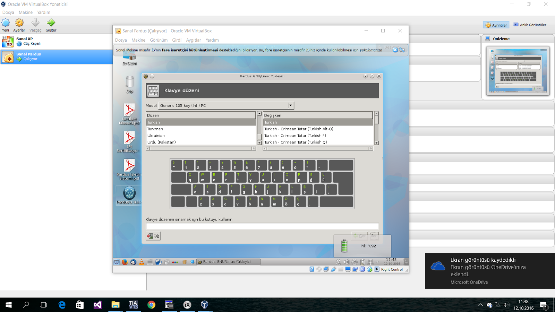The image size is (555, 312).
Task: Launch Thunderbird from the guest panel
Action: pyautogui.click(x=133, y=262)
